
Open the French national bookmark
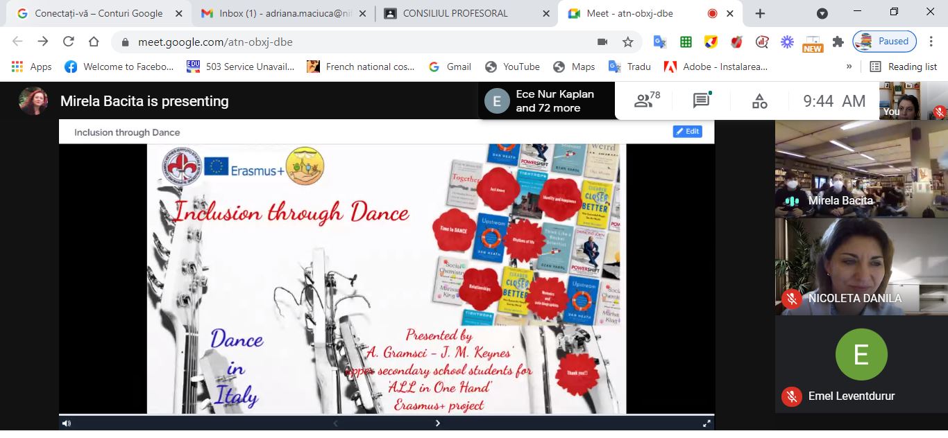coord(361,67)
